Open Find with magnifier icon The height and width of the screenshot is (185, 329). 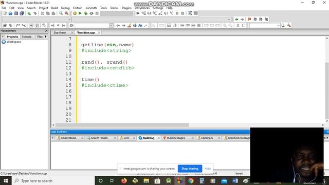[x=61, y=13]
